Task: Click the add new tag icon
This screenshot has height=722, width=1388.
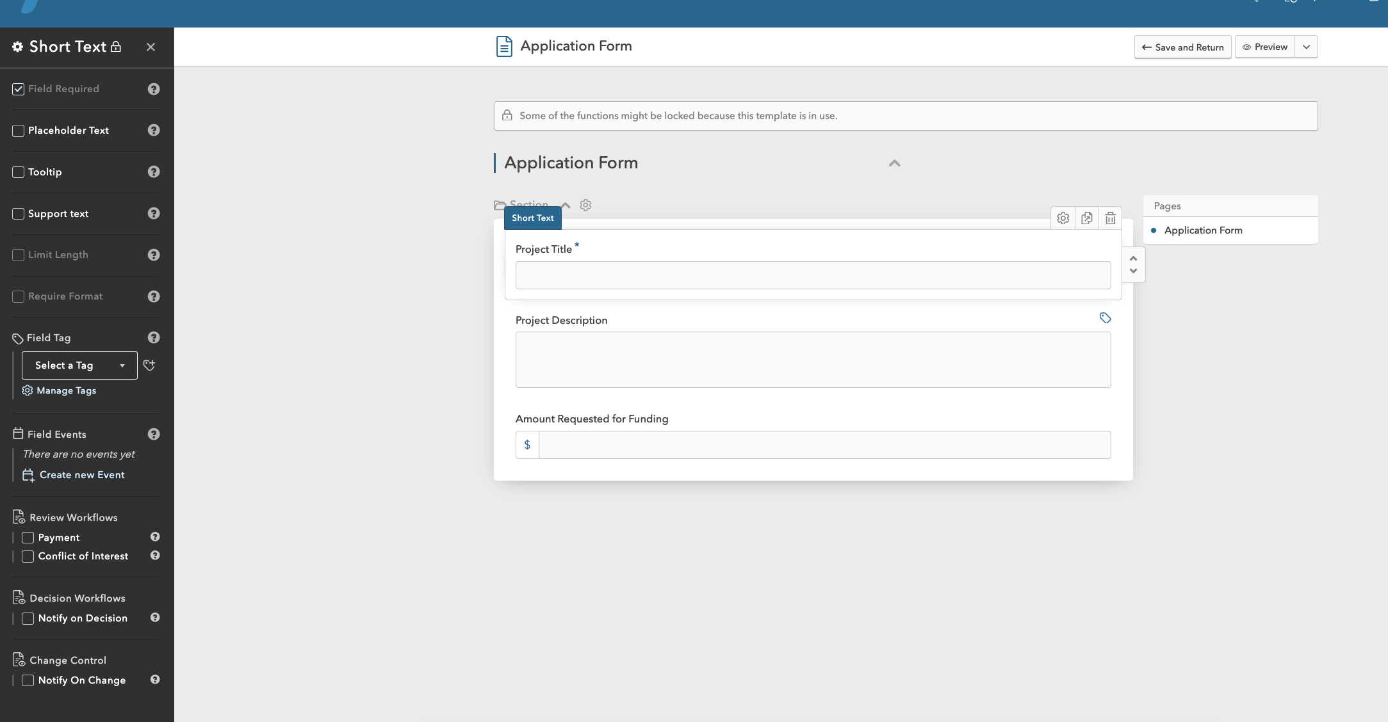Action: point(149,365)
